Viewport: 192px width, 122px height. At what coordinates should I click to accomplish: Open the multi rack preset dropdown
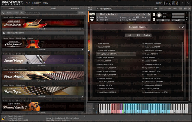tap(97, 9)
